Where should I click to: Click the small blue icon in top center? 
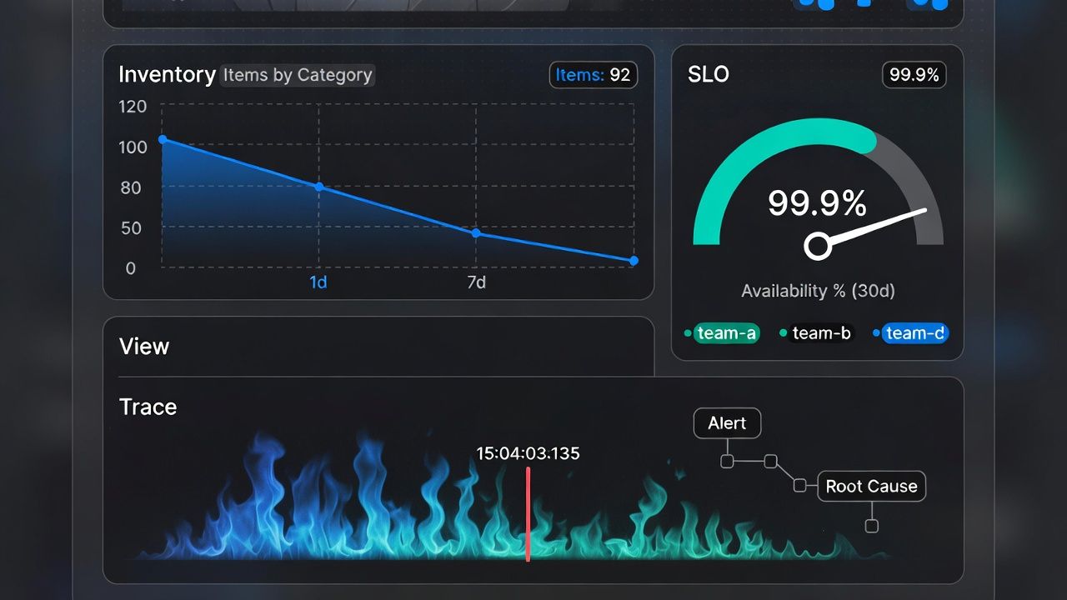click(864, 5)
